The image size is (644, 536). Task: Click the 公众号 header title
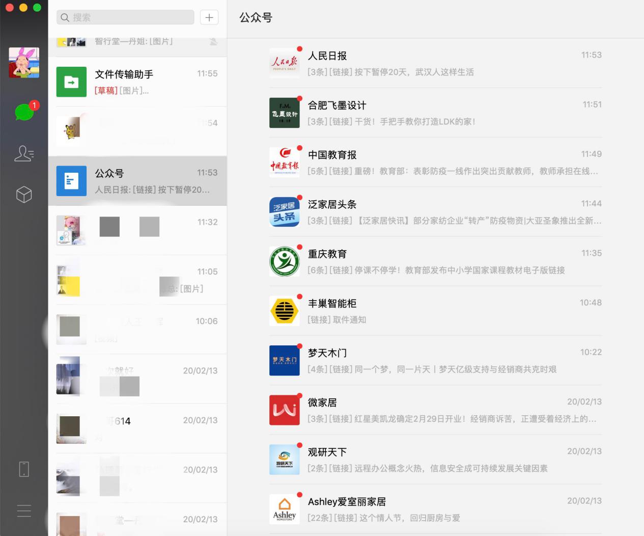point(256,17)
